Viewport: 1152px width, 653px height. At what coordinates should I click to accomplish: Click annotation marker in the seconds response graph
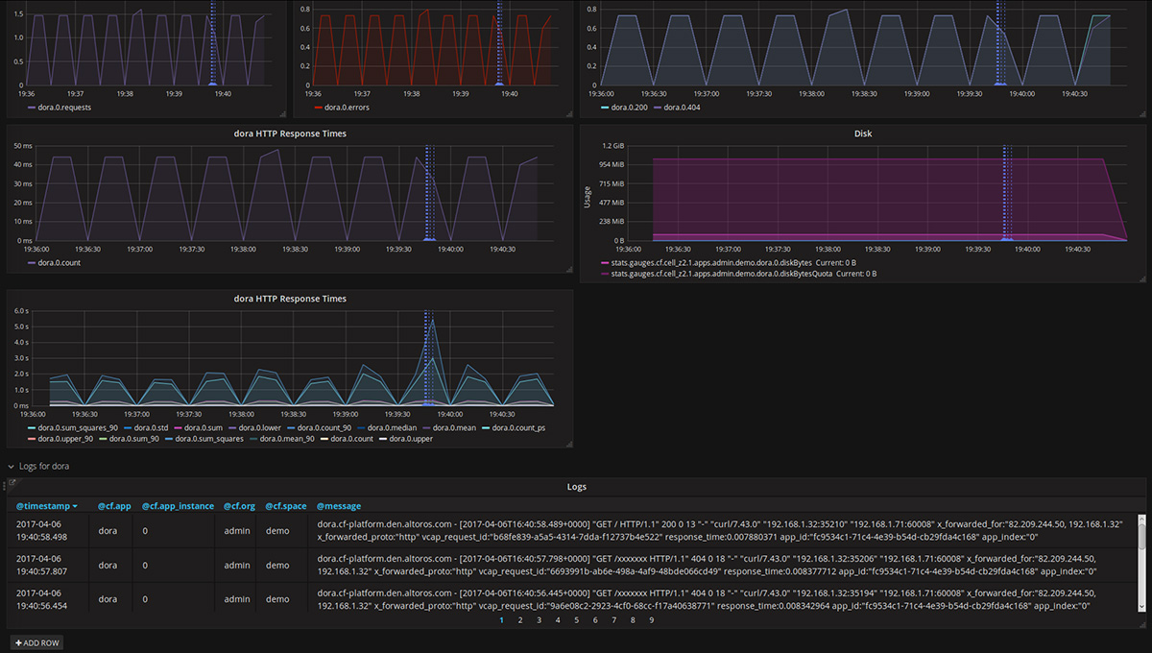click(x=429, y=402)
